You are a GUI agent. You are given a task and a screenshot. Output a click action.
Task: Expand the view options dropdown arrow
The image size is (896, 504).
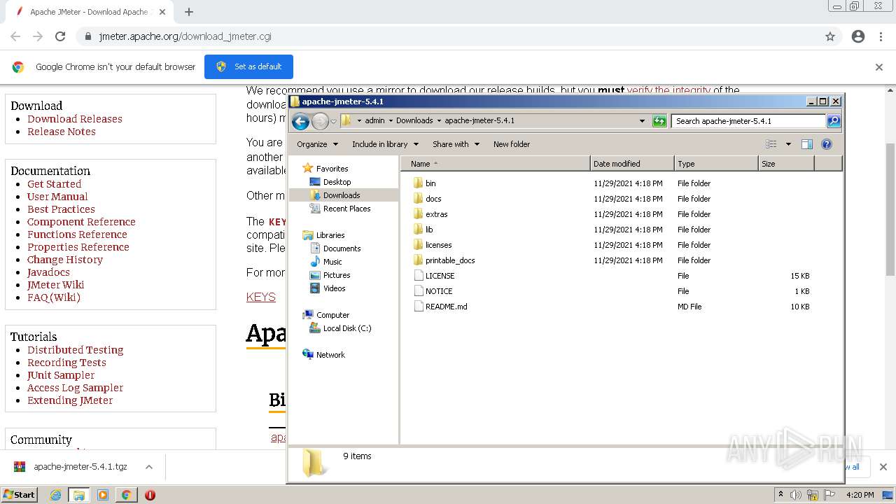click(788, 144)
